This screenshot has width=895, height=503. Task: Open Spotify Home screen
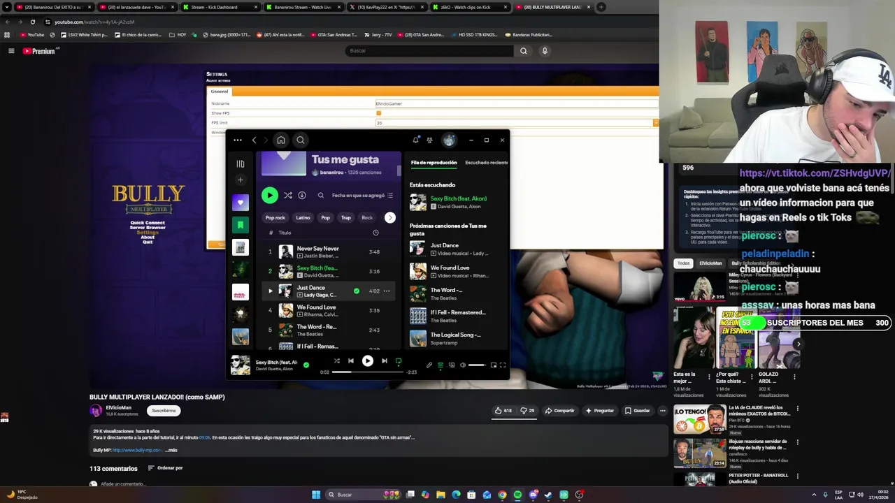coord(281,140)
